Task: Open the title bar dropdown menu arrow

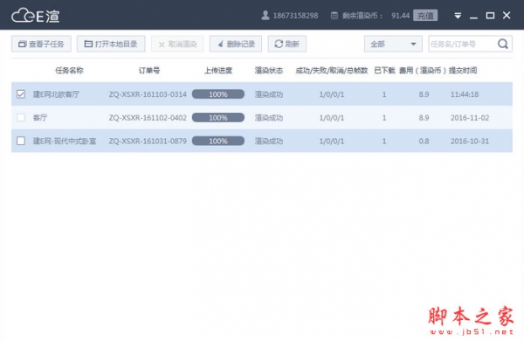Action: (458, 16)
